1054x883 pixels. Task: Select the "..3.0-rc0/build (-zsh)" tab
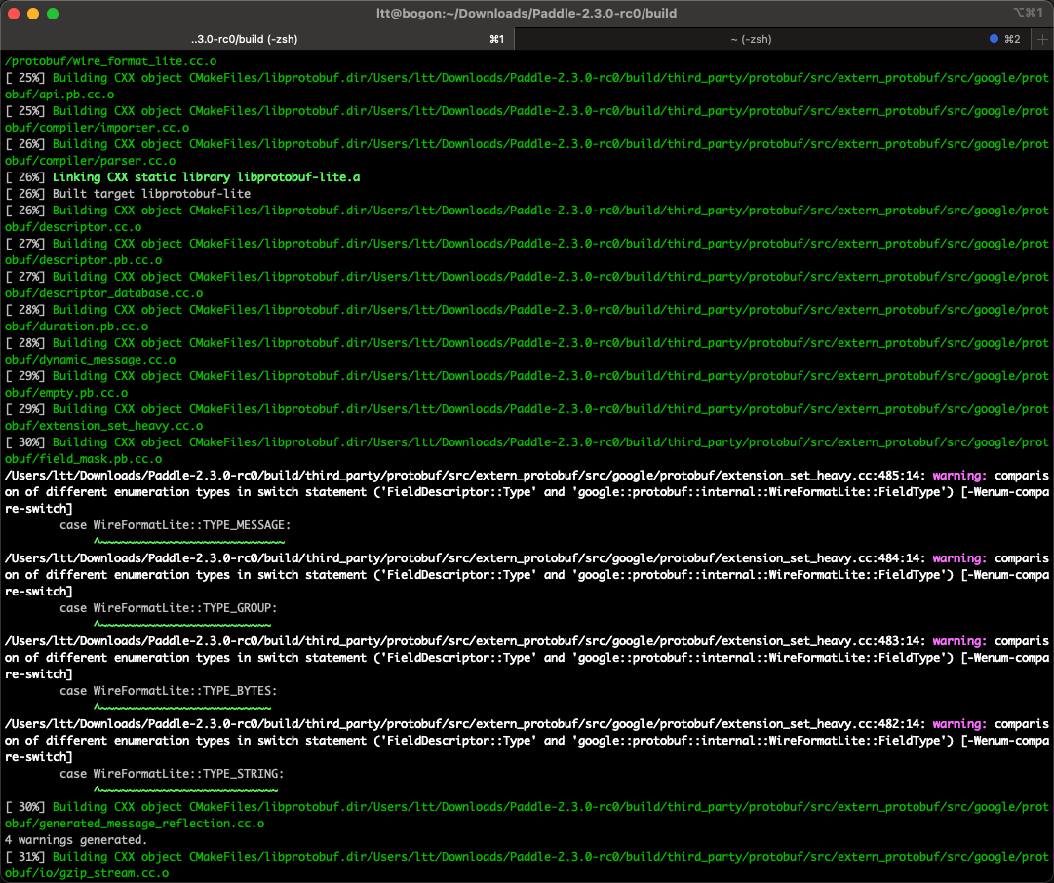[x=244, y=39]
